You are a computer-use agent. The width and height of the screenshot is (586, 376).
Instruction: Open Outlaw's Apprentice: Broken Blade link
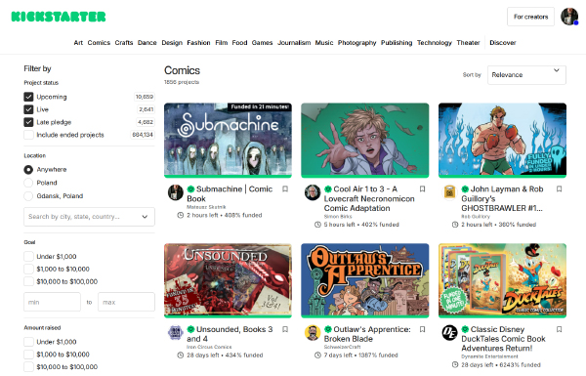coord(367,334)
